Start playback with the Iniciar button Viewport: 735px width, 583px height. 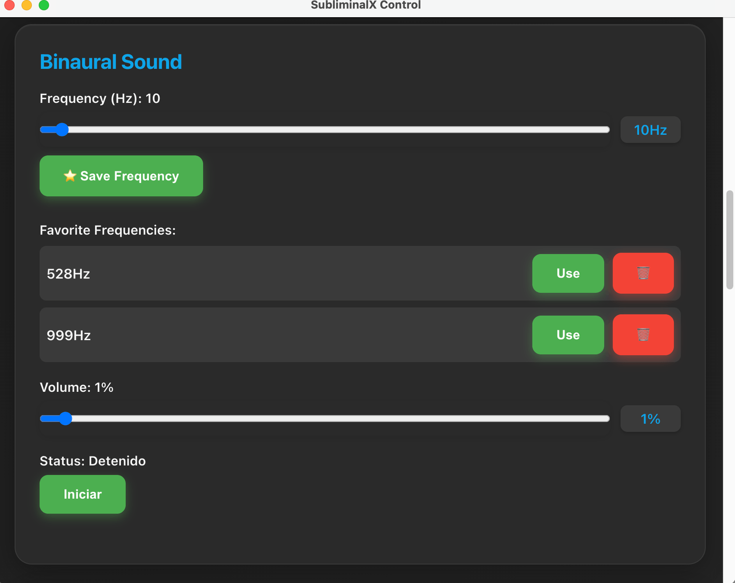point(82,494)
